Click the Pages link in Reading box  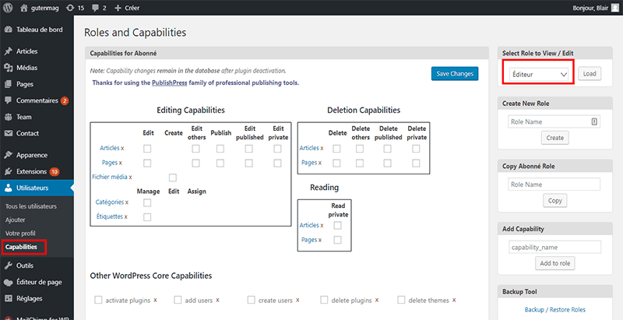point(309,240)
